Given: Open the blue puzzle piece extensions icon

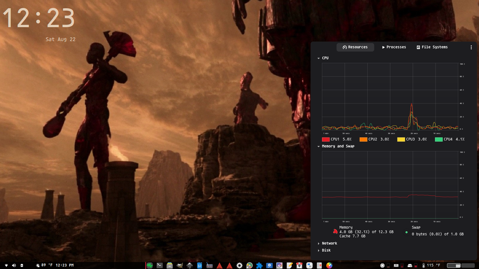Looking at the screenshot, I should pos(259,265).
